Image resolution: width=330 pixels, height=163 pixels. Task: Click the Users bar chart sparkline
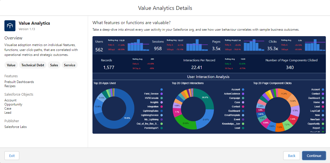coord(138,45)
